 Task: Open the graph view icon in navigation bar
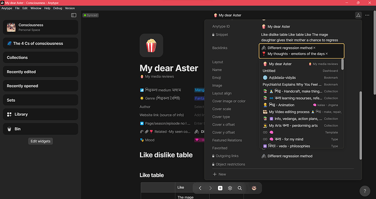click(230, 188)
